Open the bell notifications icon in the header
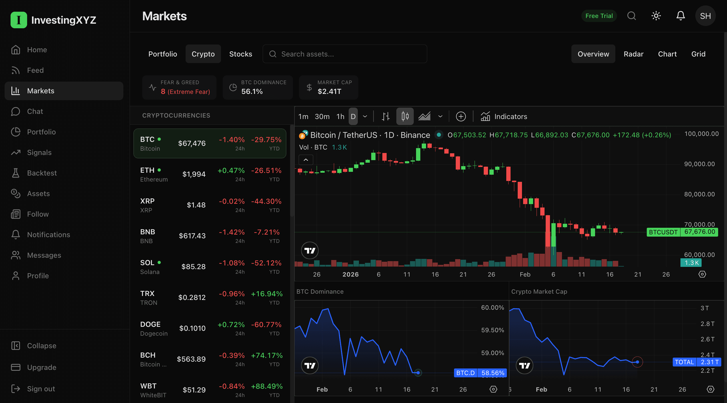 (x=680, y=16)
